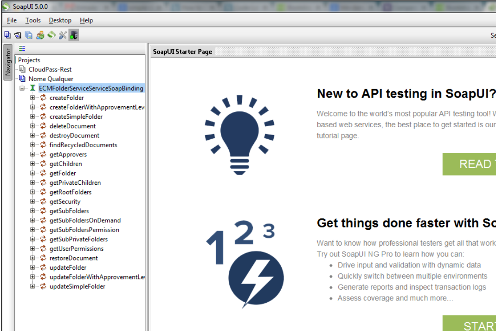Open the community forum toolbar icon
Viewport: 496px width, 331px height.
pyautogui.click(x=40, y=35)
